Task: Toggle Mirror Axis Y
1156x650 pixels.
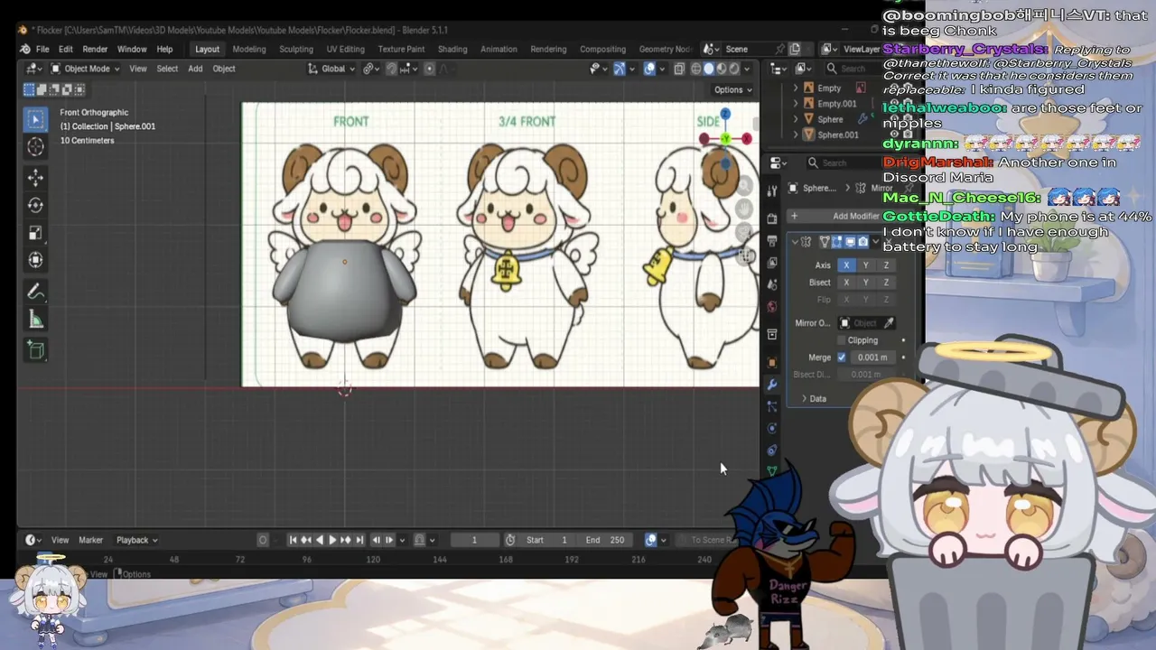Action: coord(866,265)
